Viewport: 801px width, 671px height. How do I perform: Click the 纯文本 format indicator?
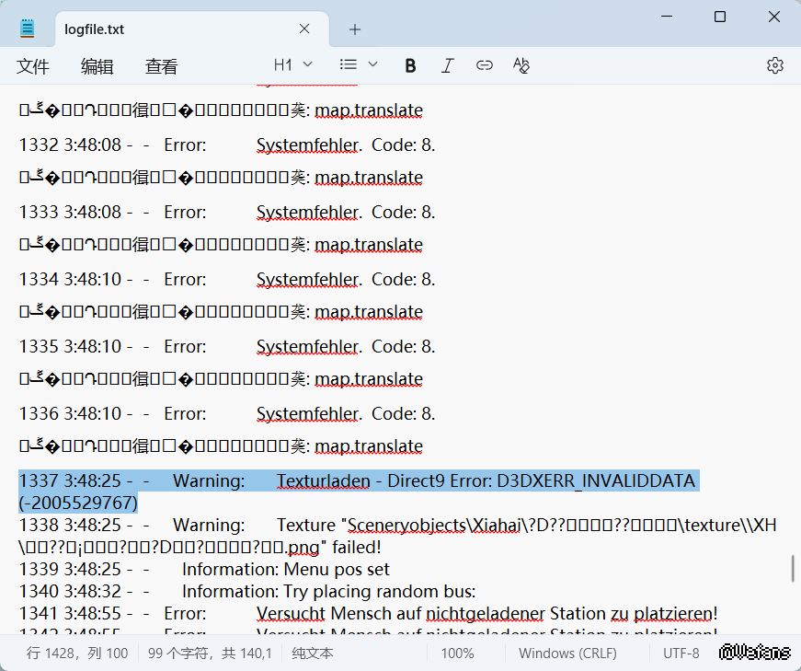pos(313,654)
